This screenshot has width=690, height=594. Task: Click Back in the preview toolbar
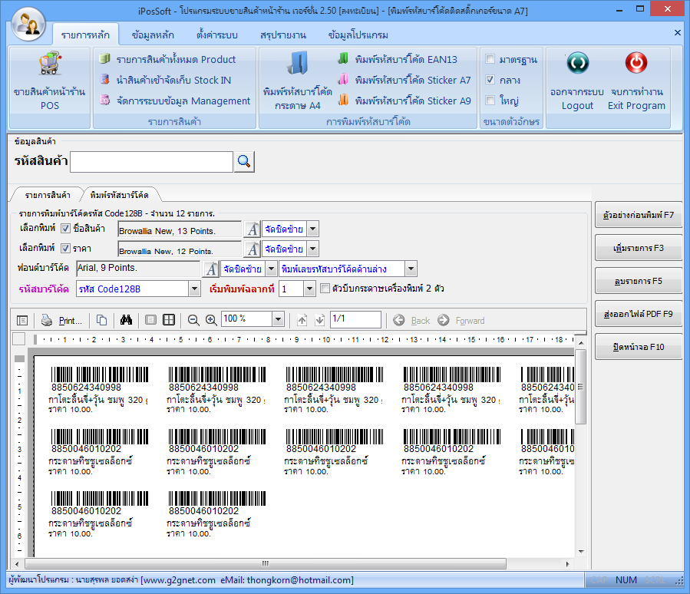tap(411, 320)
